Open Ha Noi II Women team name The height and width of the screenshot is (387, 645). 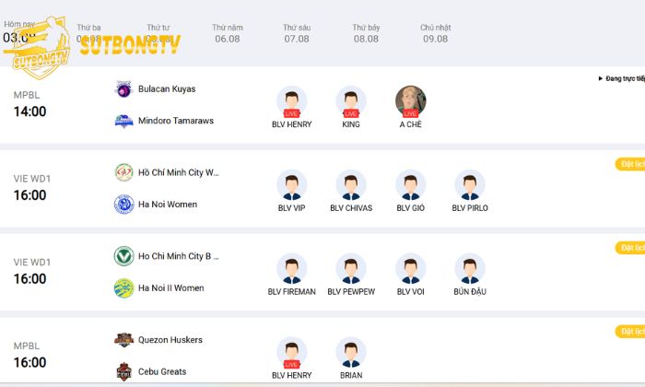pos(170,287)
